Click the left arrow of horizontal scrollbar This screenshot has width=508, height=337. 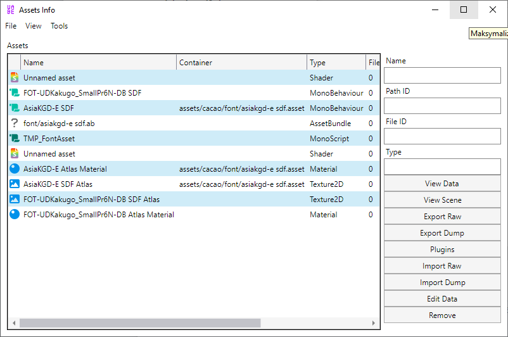[14, 323]
